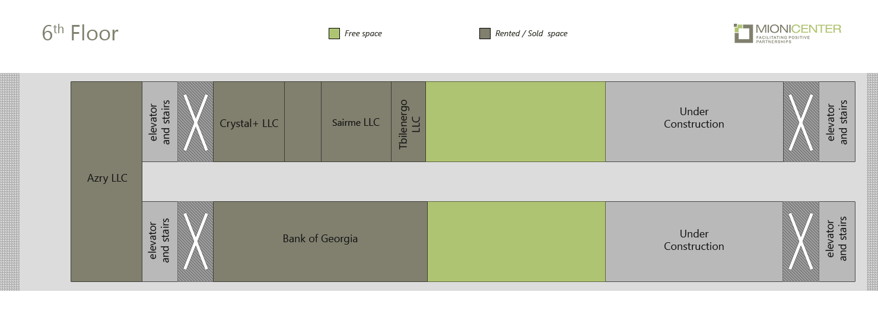
Task: Select the Azry LLC unit
Action: tap(107, 181)
